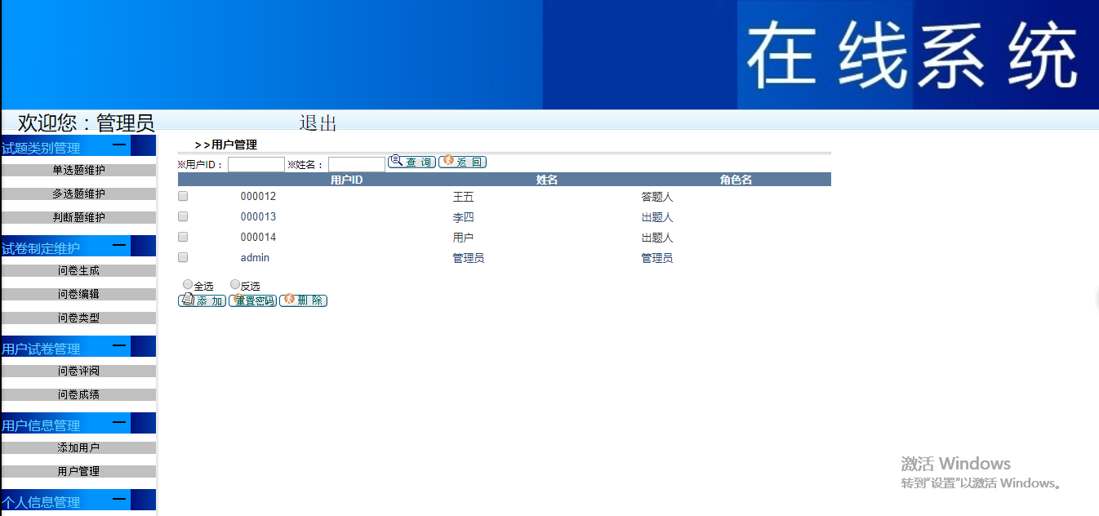Click the name 用户 in 000014 row
Screen dimensions: 1099x516
pyautogui.click(x=463, y=238)
